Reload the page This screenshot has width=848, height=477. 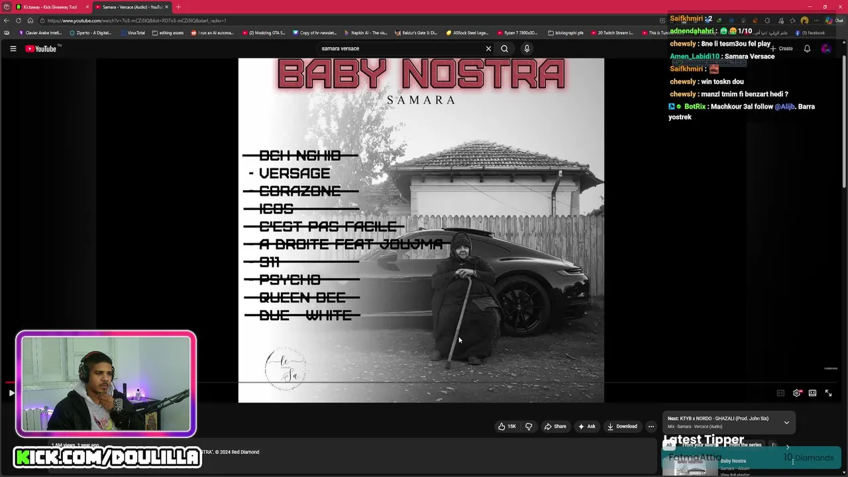pyautogui.click(x=19, y=21)
